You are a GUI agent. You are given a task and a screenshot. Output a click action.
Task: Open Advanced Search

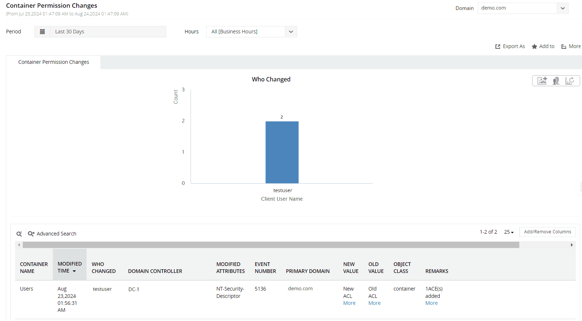pyautogui.click(x=52, y=234)
